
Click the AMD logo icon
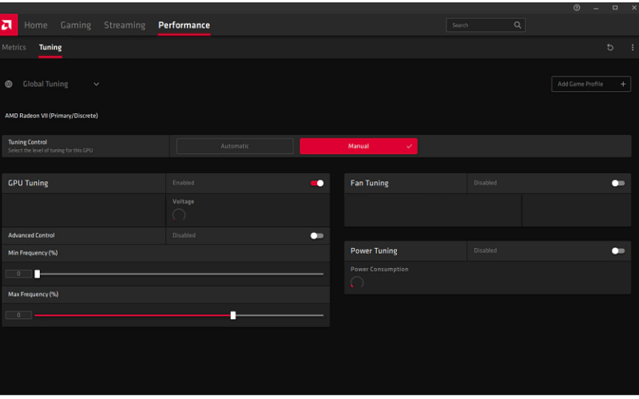pyautogui.click(x=8, y=25)
